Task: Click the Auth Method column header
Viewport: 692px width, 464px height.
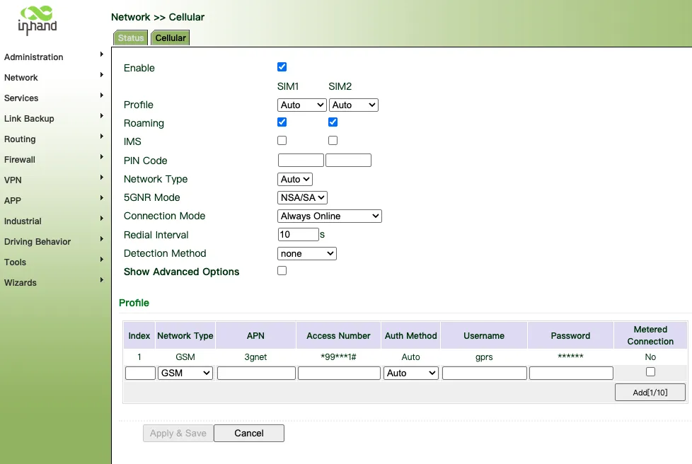Action: tap(411, 336)
